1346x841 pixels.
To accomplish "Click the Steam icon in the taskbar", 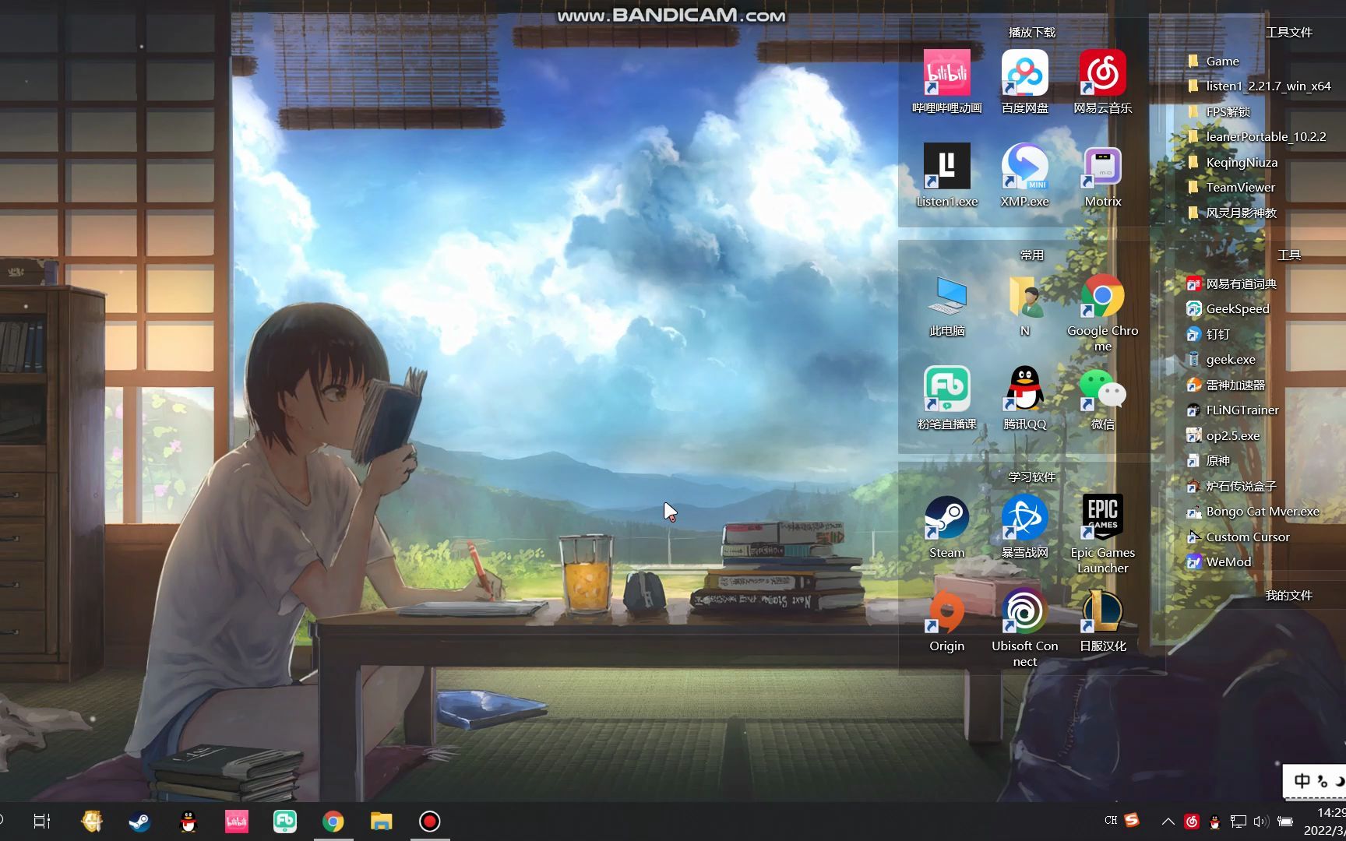I will (139, 821).
